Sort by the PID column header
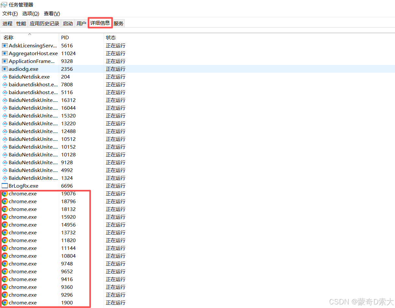This screenshot has width=395, height=308. click(x=82, y=37)
